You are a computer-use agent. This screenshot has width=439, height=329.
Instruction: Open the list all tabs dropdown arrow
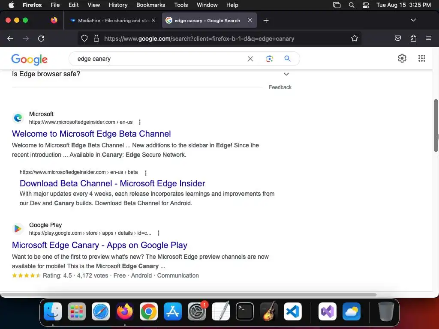[413, 20]
